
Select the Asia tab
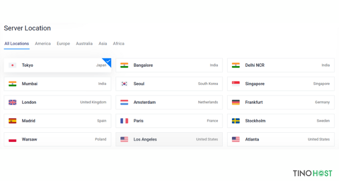[x=103, y=43]
